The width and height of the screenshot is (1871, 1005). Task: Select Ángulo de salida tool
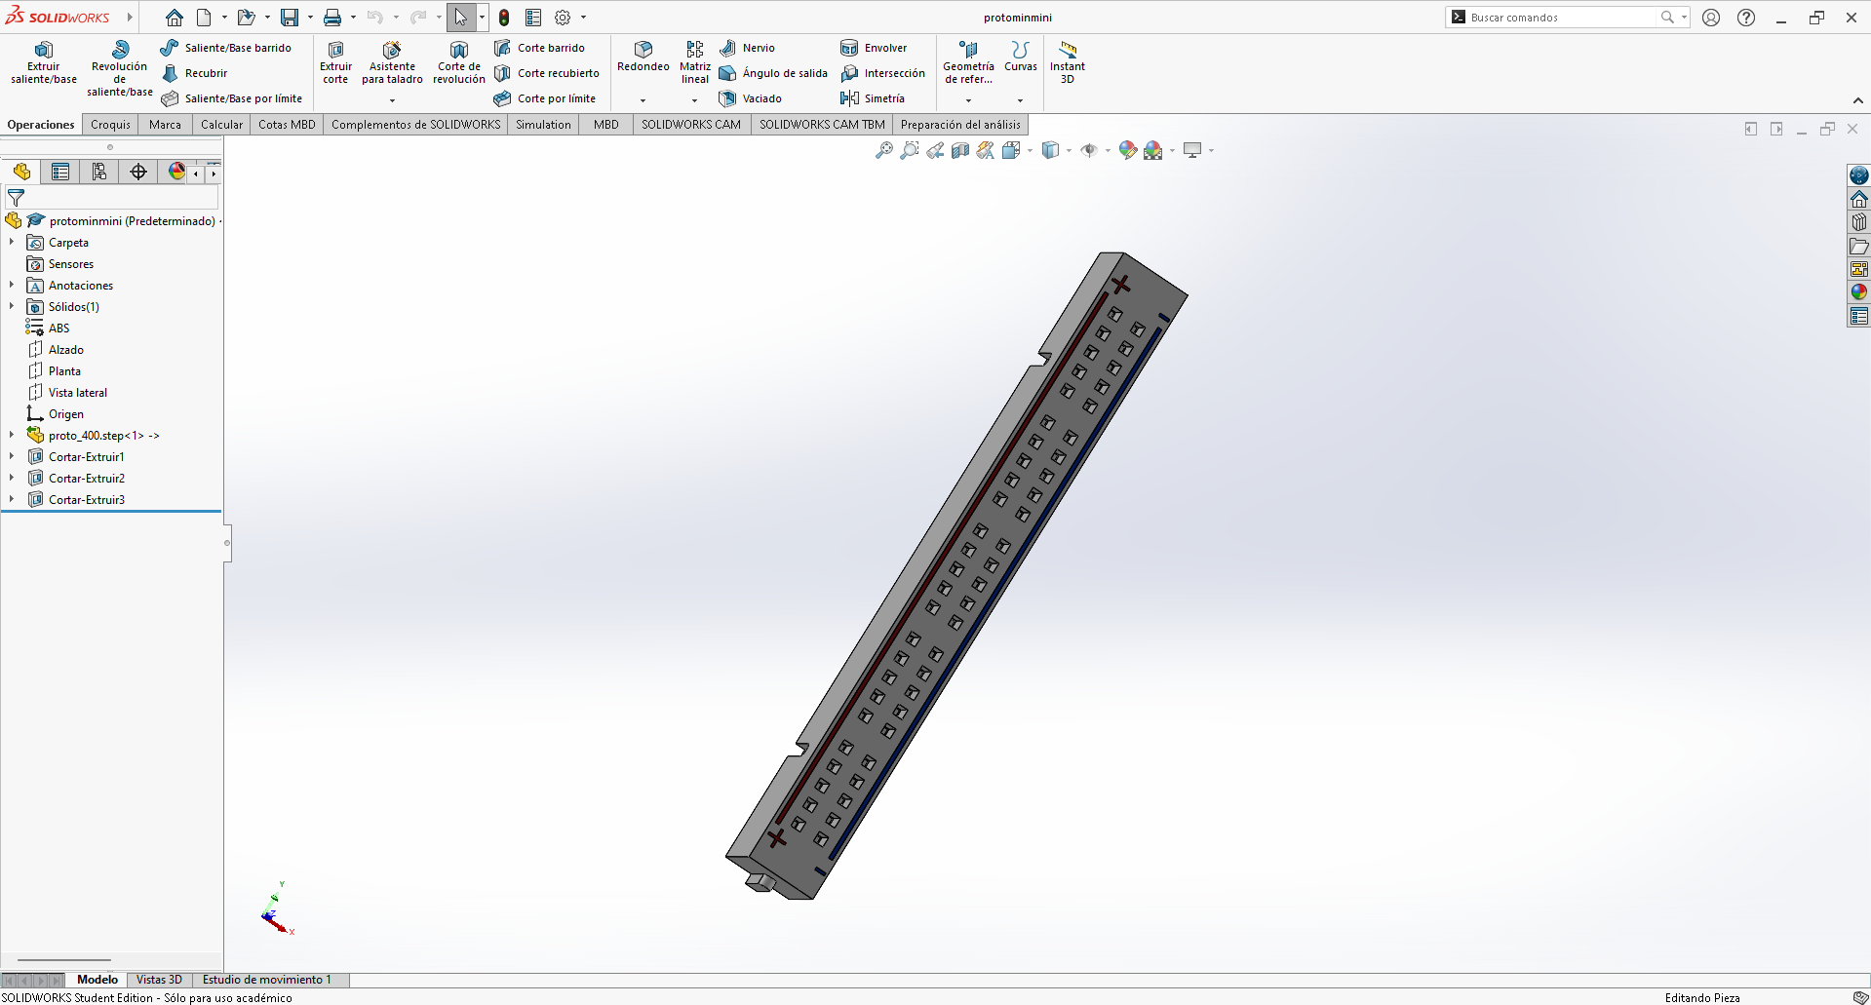(x=773, y=73)
